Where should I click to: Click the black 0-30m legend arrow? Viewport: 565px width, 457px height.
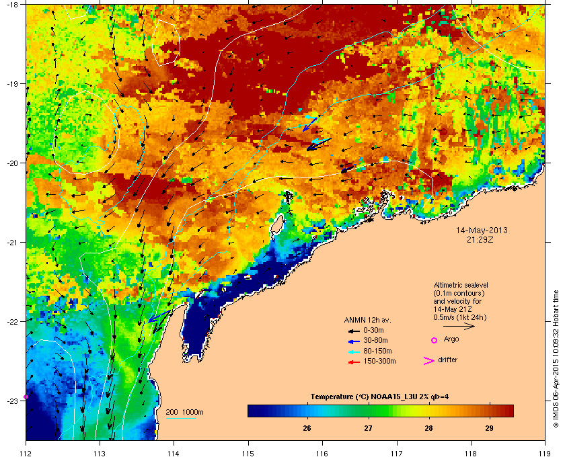point(354,331)
